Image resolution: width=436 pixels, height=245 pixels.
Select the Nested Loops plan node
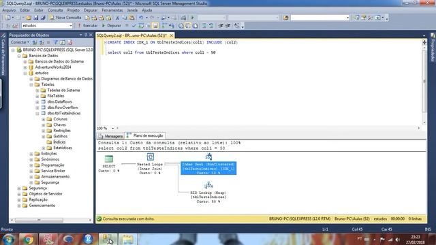point(150,165)
